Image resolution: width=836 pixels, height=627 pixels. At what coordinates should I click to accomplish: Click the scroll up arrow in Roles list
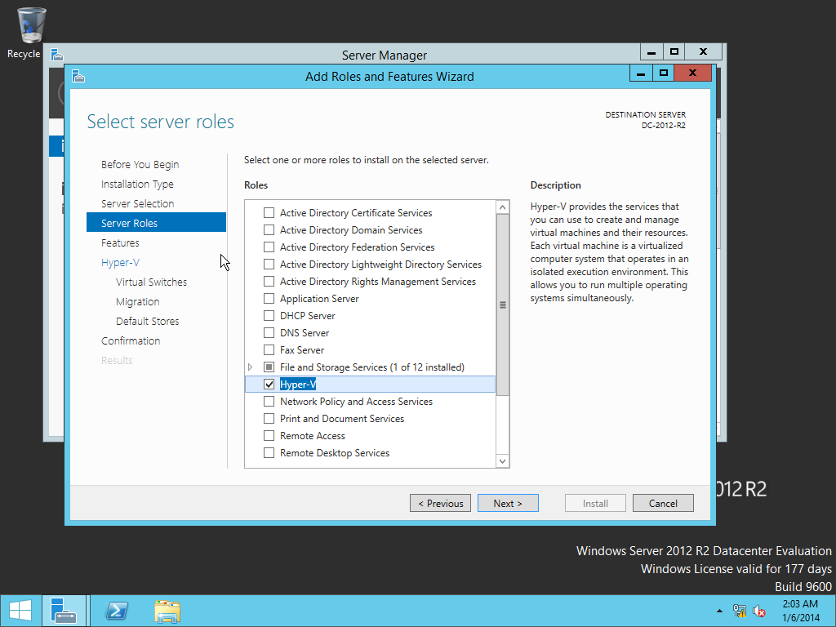tap(502, 207)
